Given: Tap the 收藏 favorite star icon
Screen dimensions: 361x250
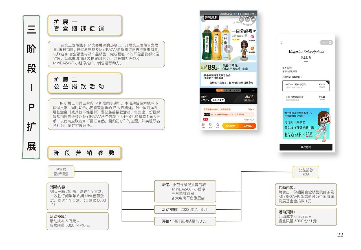Looking at the screenshot, I should pos(218,126).
